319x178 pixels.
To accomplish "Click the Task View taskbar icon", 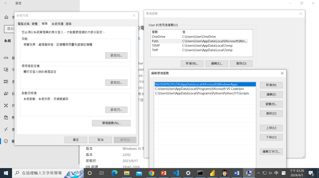I will (101, 173).
